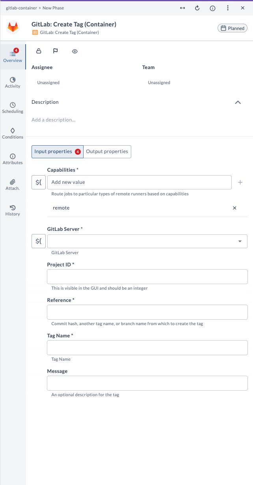
Task: Click the remote capability text
Action: (61, 208)
